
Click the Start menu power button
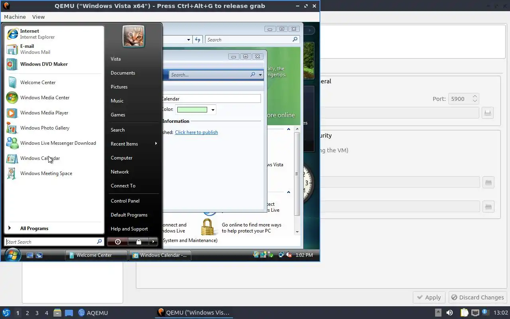click(x=118, y=242)
